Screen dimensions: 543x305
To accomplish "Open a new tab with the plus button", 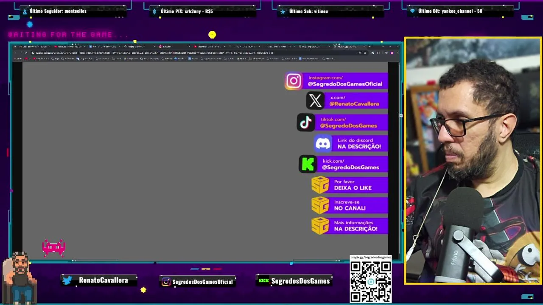I will click(369, 46).
